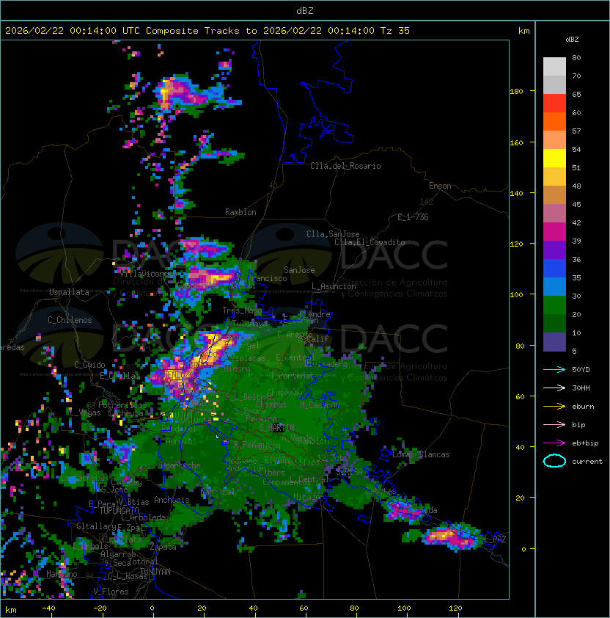Pick the gray 65-70 dBZ swatch

pos(554,84)
